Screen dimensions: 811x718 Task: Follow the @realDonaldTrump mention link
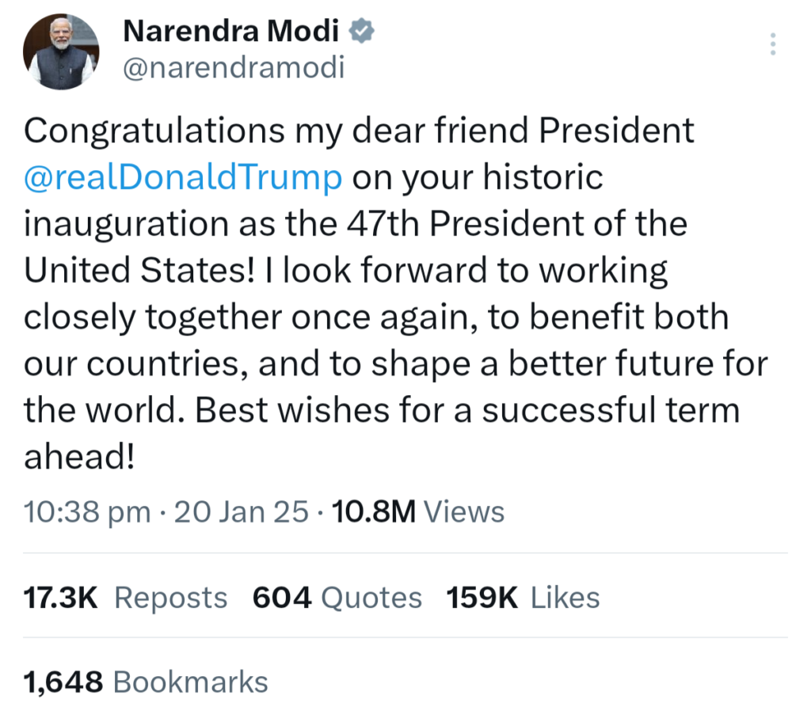[183, 177]
